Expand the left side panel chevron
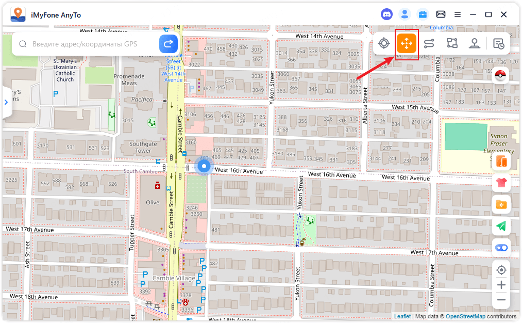 (x=6, y=102)
